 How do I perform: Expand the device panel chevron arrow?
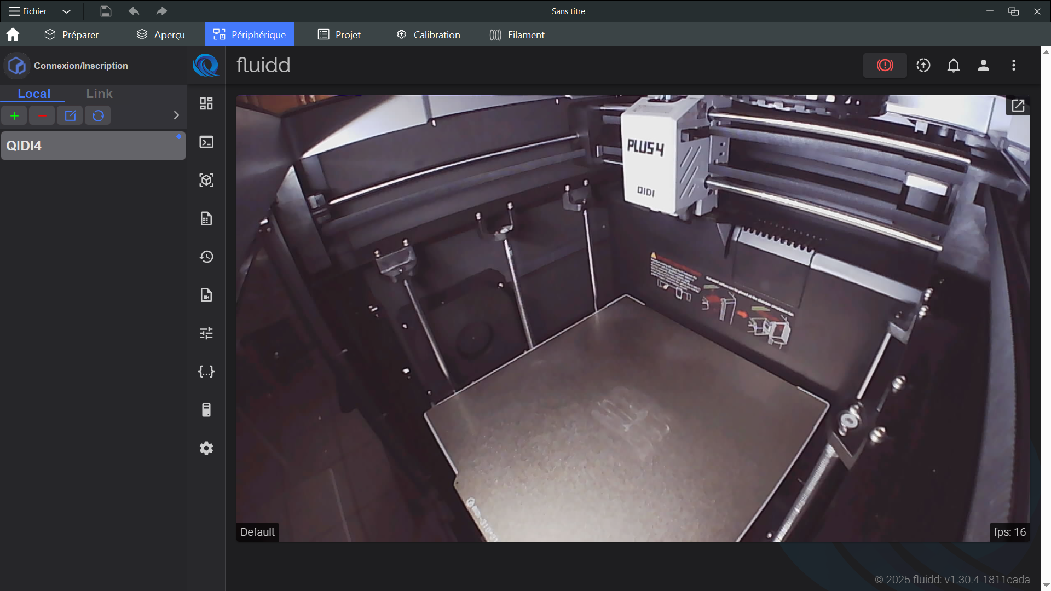(176, 115)
